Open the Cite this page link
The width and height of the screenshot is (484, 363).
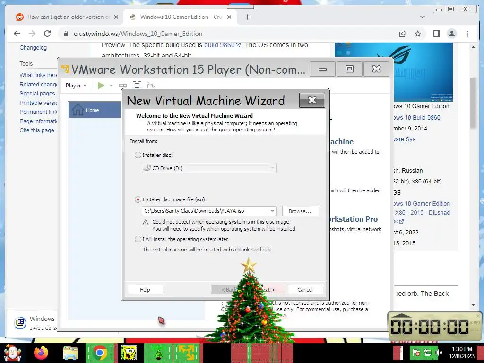click(37, 130)
